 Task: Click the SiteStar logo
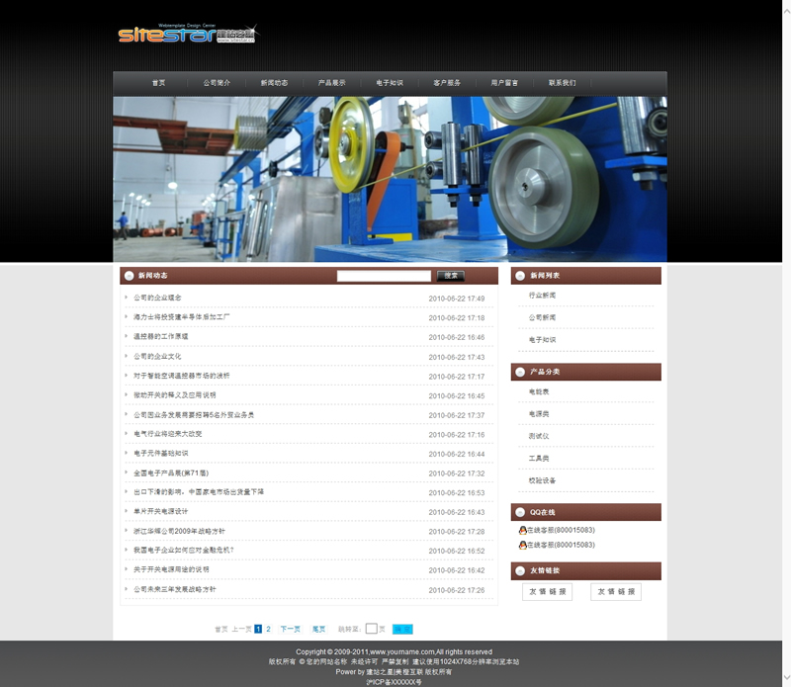point(187,34)
